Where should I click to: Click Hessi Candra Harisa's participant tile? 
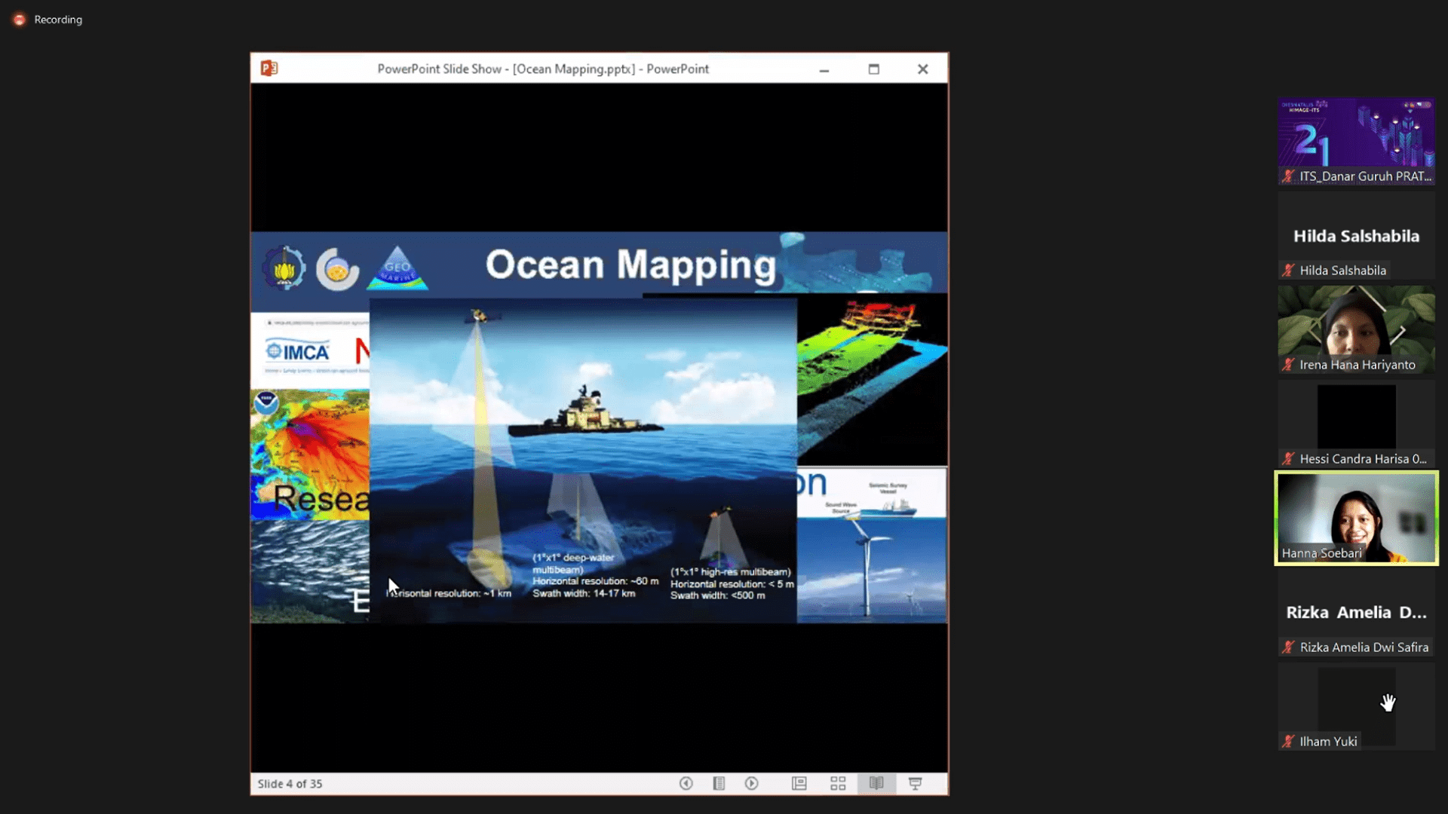(x=1356, y=422)
